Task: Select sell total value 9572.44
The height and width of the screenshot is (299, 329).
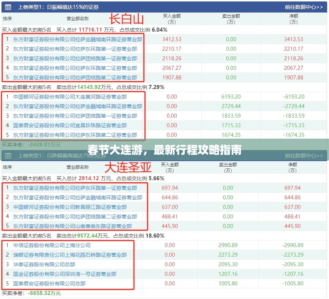Action: coord(88,236)
